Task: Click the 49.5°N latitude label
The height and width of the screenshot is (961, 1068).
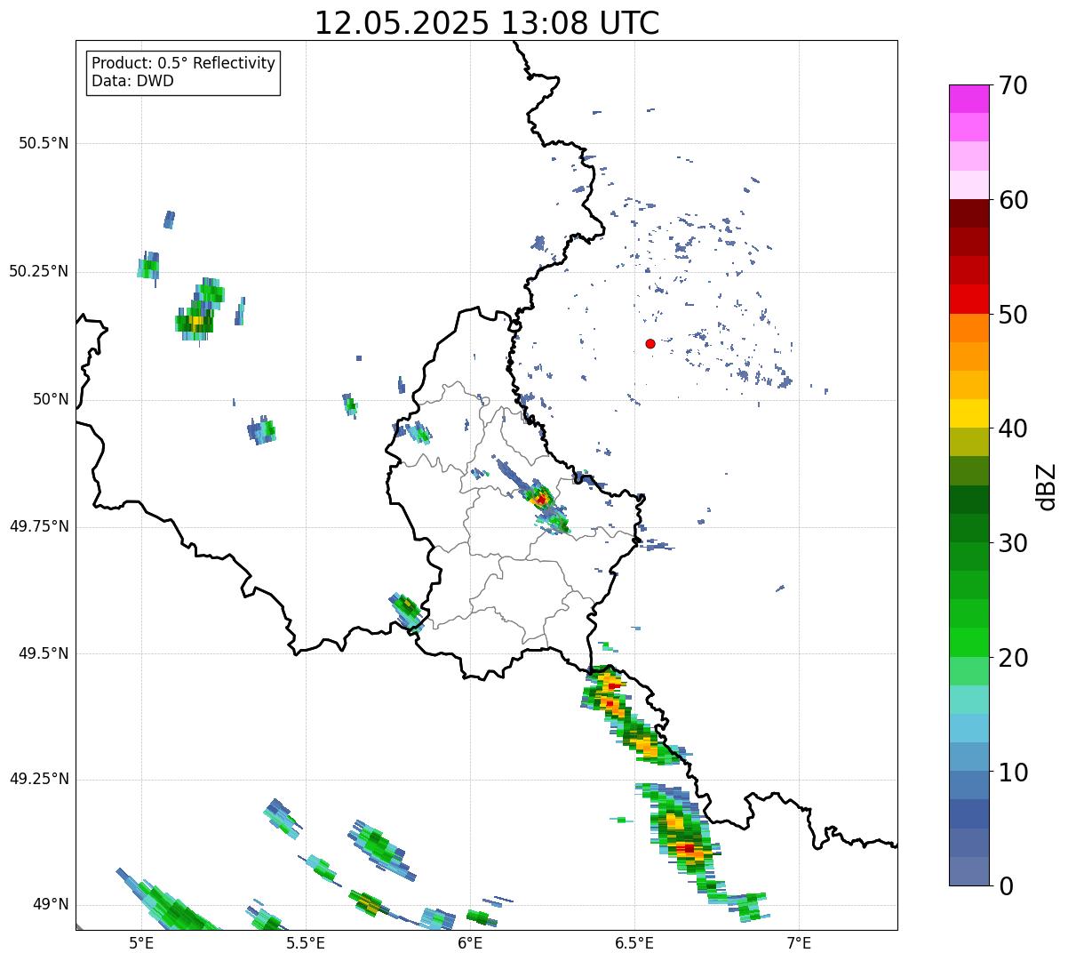Action: pyautogui.click(x=43, y=653)
